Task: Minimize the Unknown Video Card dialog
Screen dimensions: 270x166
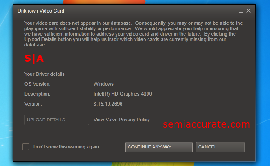Action: point(241,11)
